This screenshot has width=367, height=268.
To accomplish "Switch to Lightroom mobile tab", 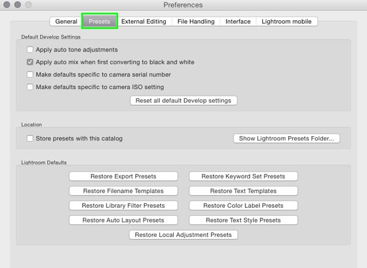I will [287, 21].
